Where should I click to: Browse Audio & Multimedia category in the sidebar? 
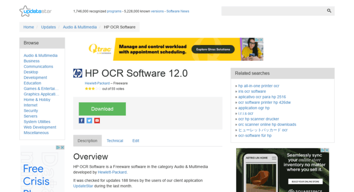click(x=41, y=55)
